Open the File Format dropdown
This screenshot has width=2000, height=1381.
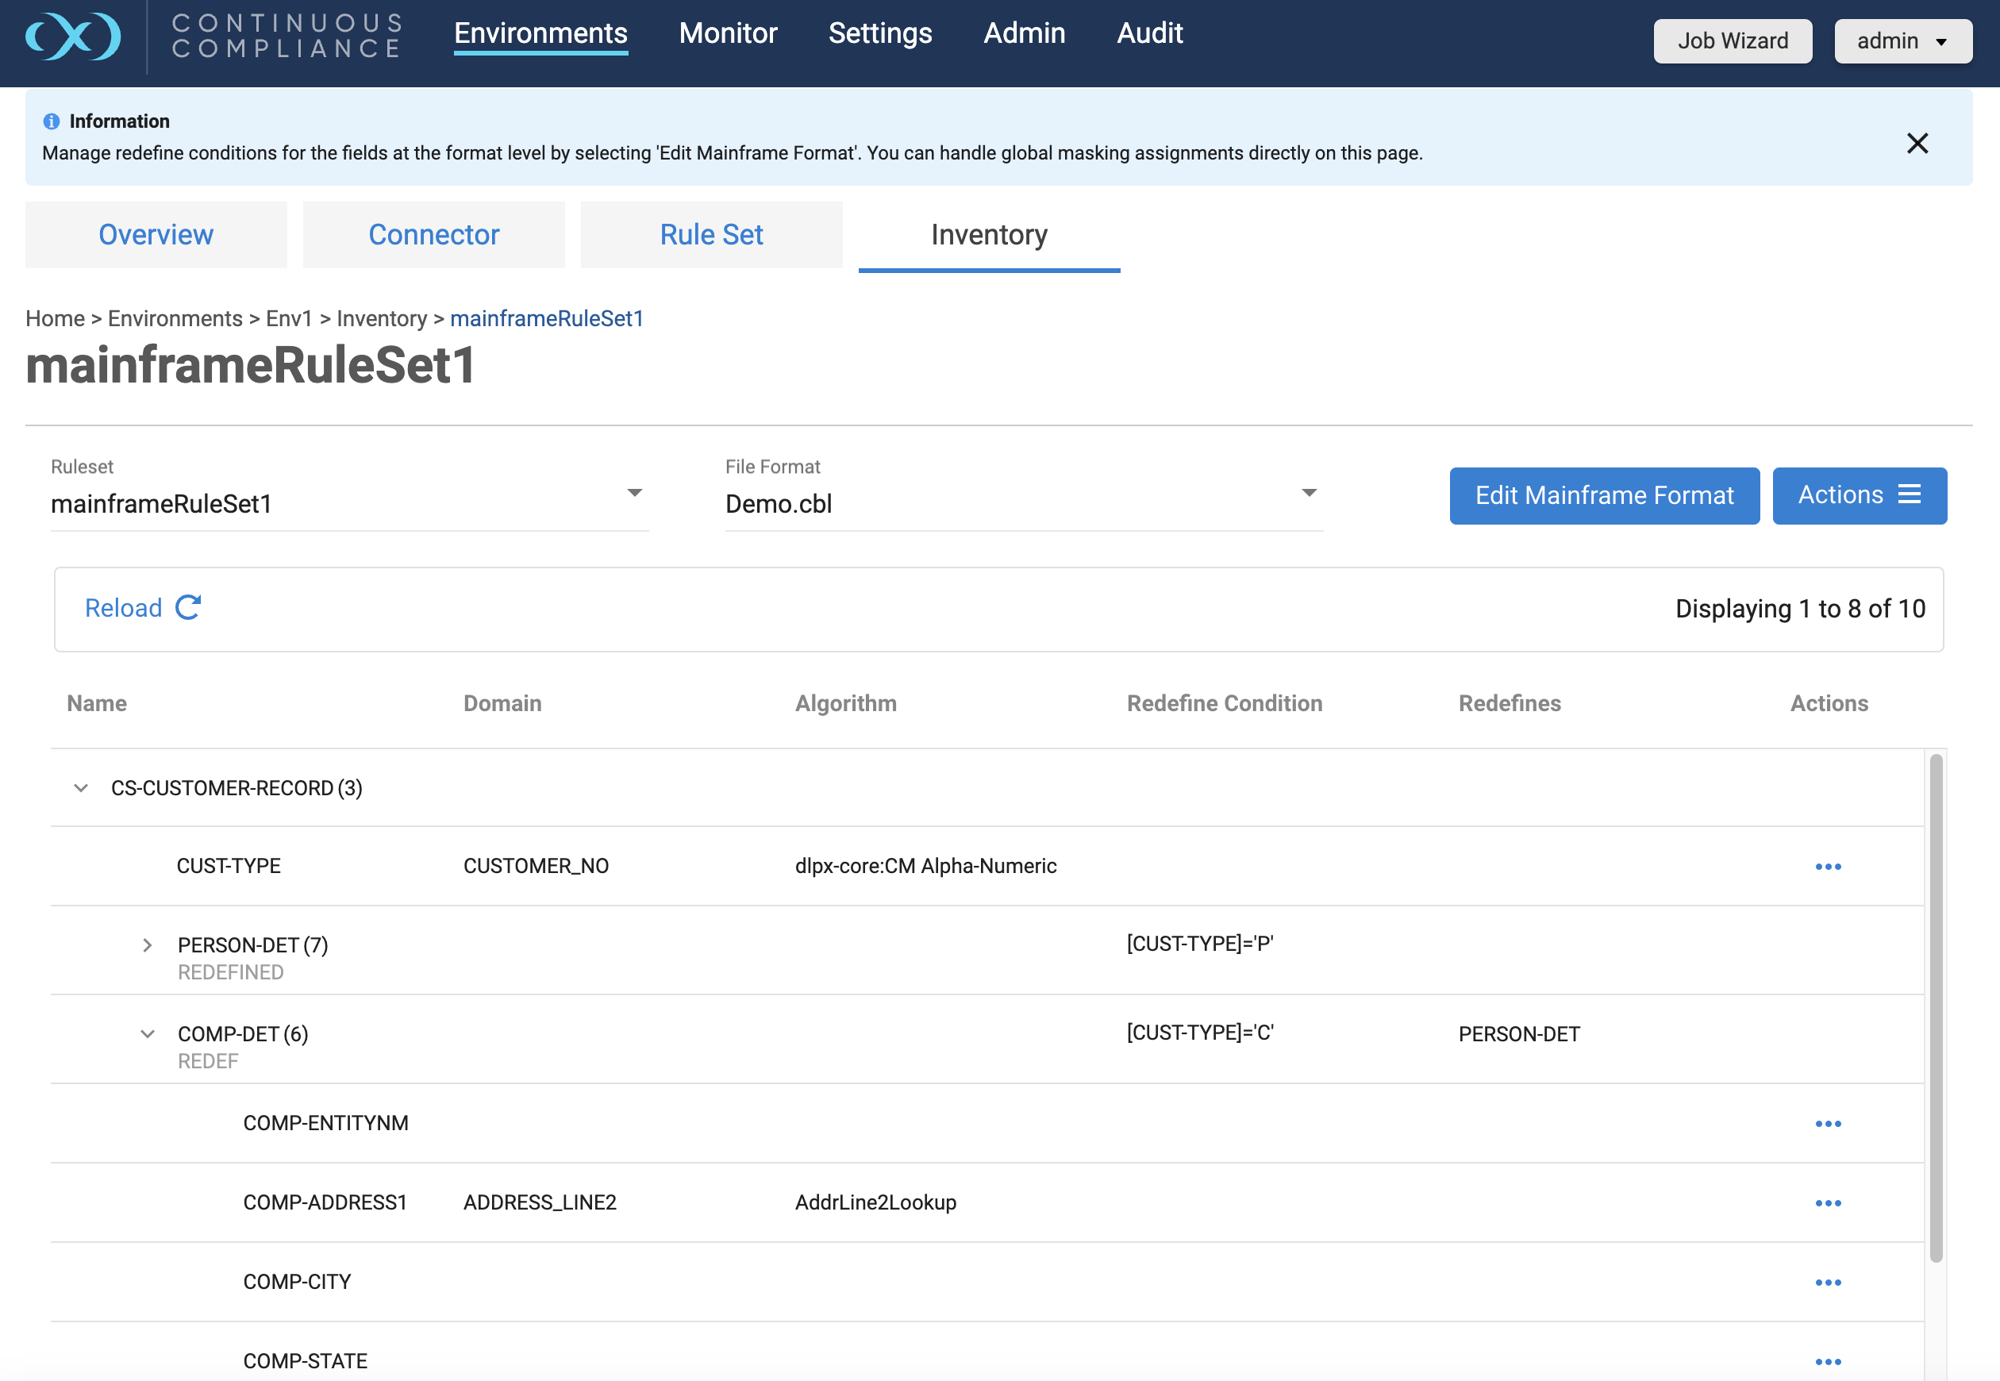point(1308,493)
